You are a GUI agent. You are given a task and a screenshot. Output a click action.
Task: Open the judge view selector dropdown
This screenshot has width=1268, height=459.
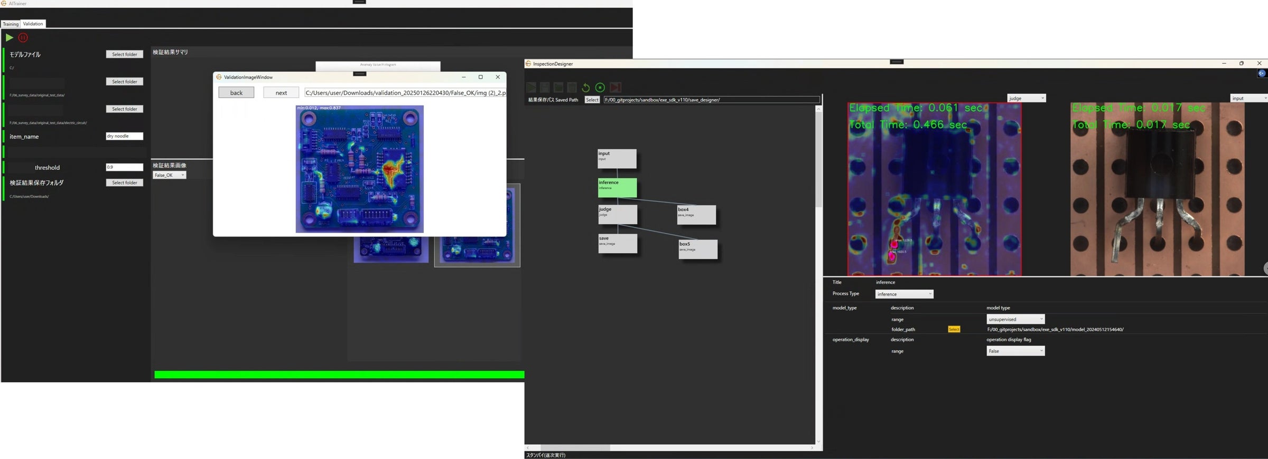(1026, 99)
